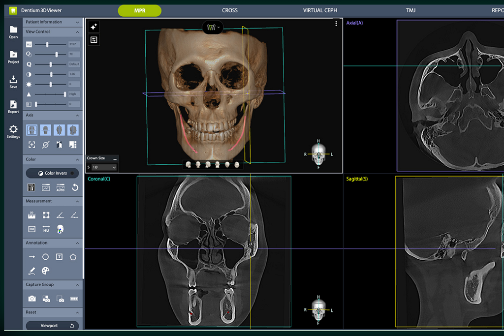Screen dimensions: 504x336
Task: Select the 2D ruler measurement tool
Action: tap(31, 215)
